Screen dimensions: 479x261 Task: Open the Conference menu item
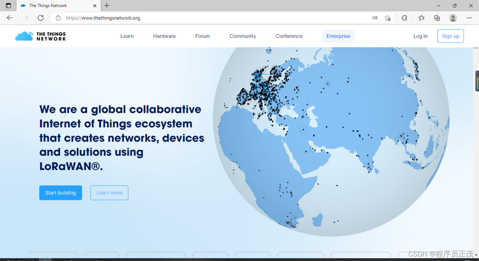(x=289, y=36)
